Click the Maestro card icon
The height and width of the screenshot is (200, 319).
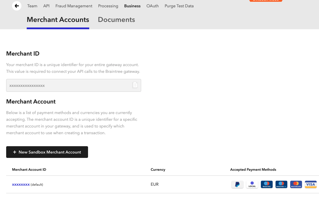click(x=266, y=185)
